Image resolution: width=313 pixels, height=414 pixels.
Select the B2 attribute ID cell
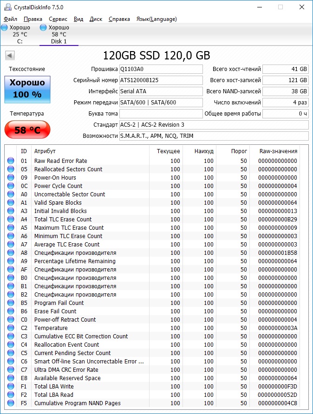(24, 294)
